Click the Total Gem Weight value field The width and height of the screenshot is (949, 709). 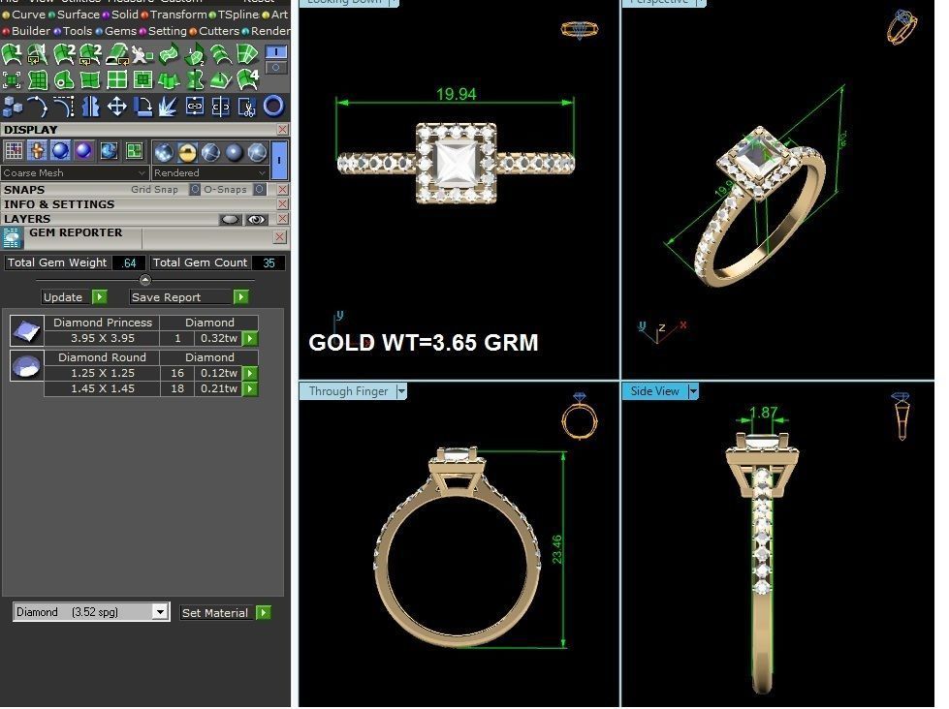128,263
